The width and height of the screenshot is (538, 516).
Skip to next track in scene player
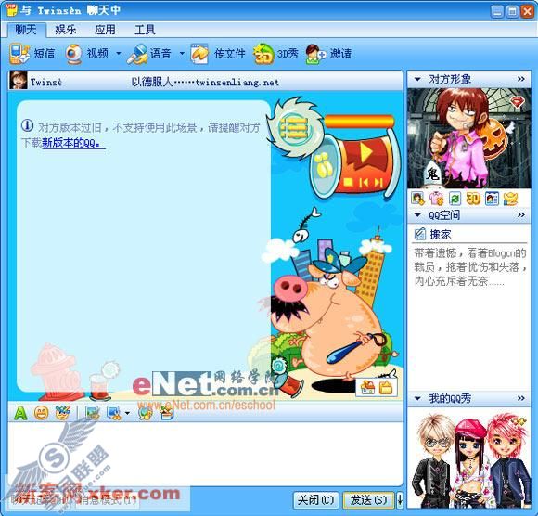click(x=378, y=182)
